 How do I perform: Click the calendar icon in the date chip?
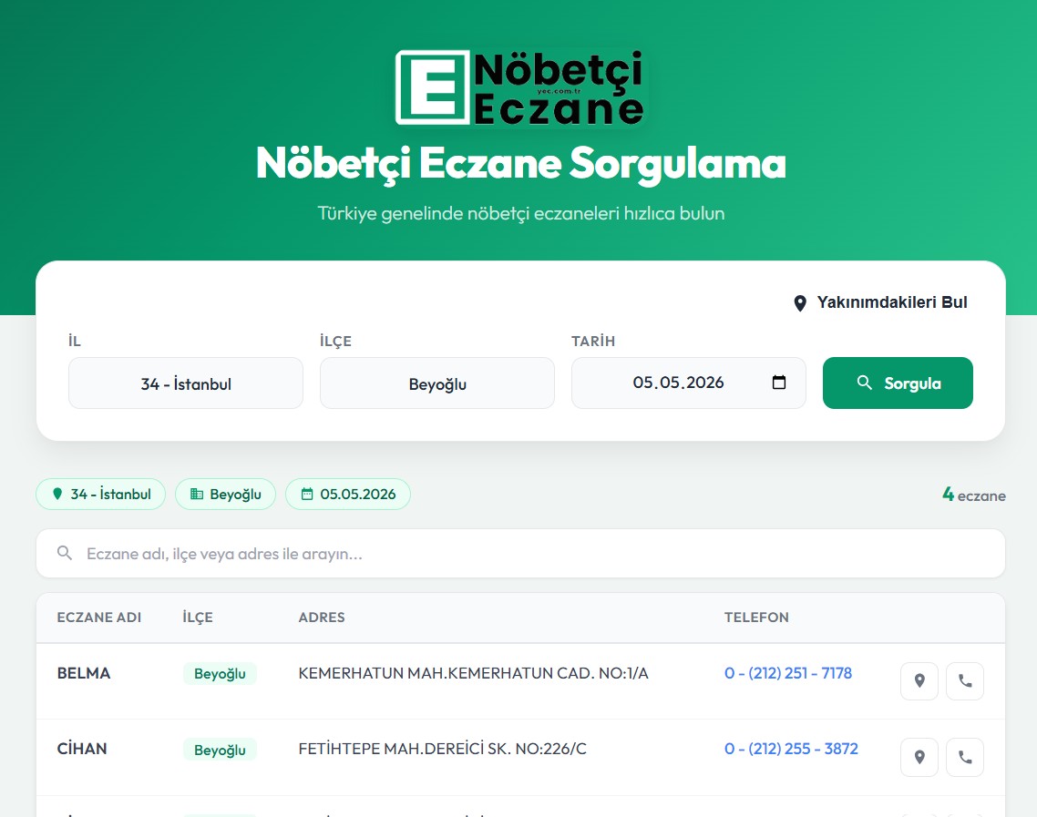click(307, 494)
